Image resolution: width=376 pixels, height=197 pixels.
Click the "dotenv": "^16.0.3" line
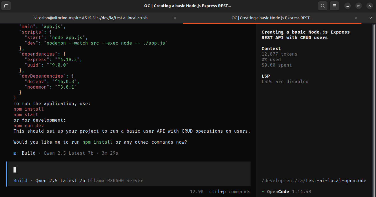coord(52,81)
